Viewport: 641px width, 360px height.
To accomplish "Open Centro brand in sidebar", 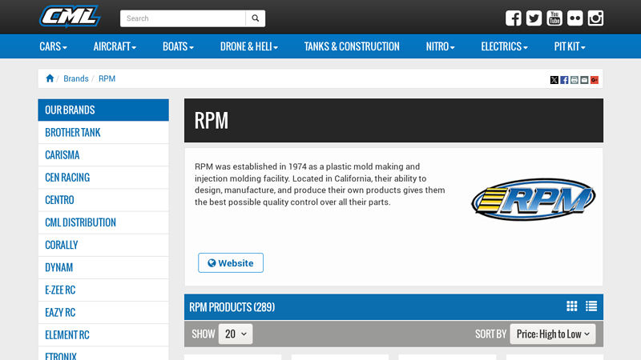I will click(103, 199).
